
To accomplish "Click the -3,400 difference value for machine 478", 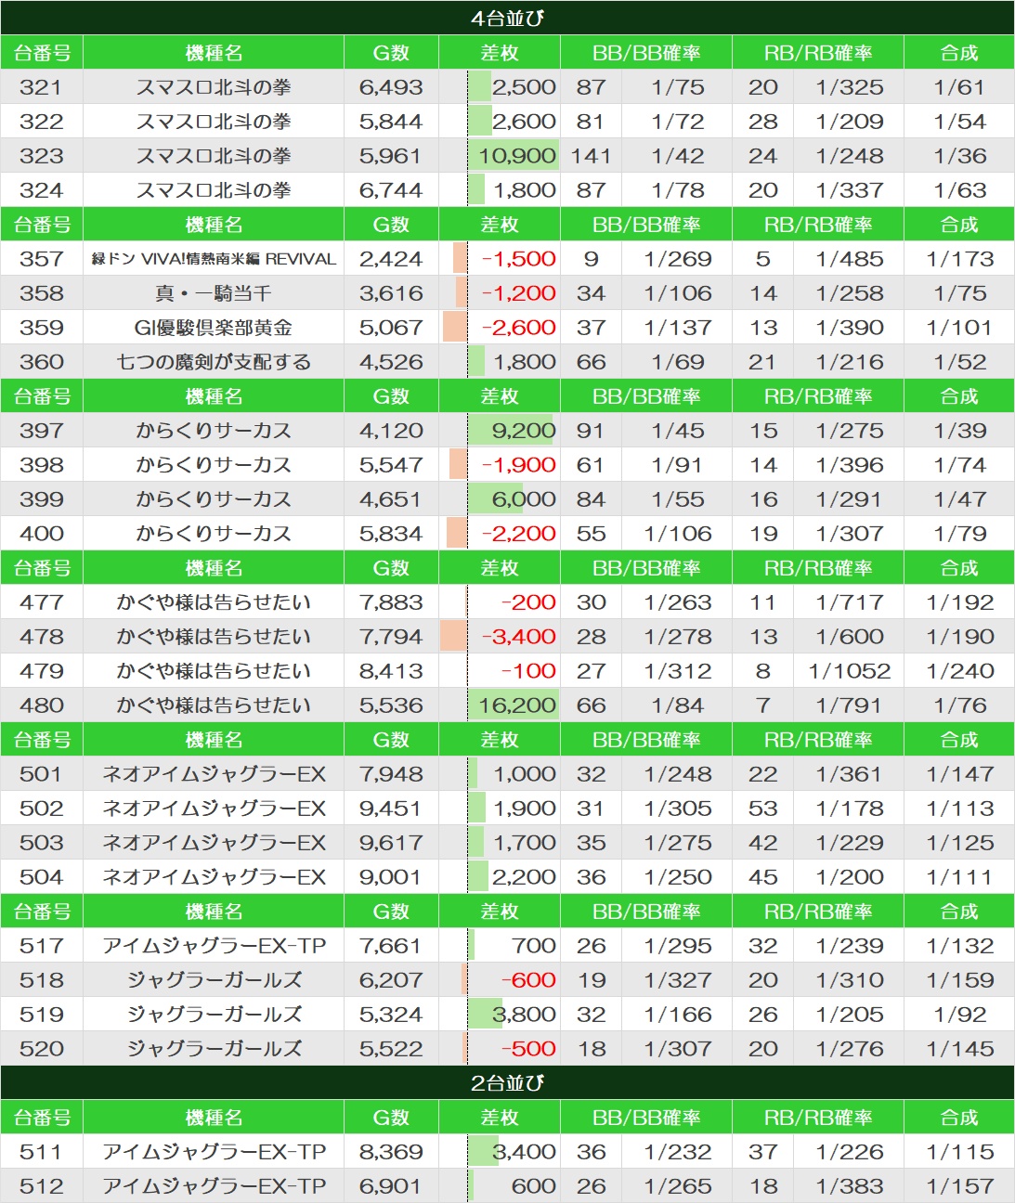I will click(x=518, y=637).
